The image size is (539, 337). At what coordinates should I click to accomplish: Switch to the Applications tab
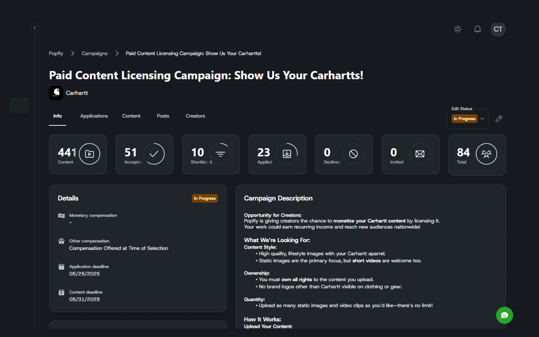tap(94, 116)
